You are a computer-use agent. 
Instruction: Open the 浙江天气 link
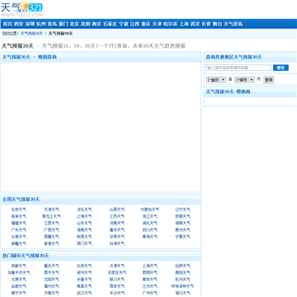coord(150,216)
